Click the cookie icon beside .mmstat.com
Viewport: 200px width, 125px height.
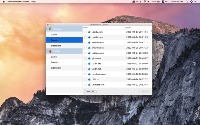click(89, 85)
